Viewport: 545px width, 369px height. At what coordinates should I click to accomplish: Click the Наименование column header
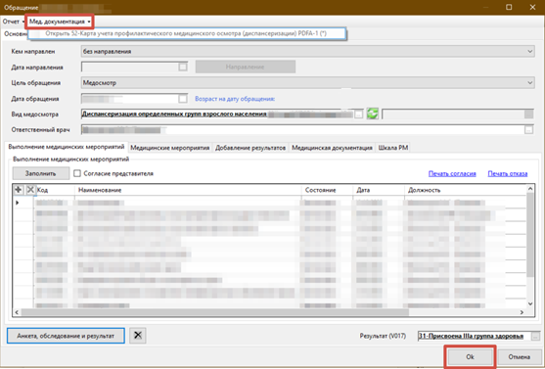click(x=188, y=190)
